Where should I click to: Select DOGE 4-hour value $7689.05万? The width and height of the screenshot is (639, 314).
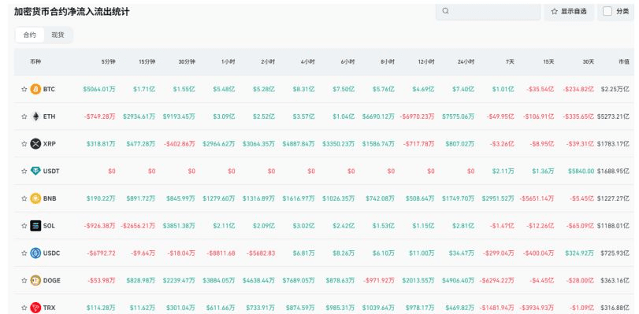point(299,280)
